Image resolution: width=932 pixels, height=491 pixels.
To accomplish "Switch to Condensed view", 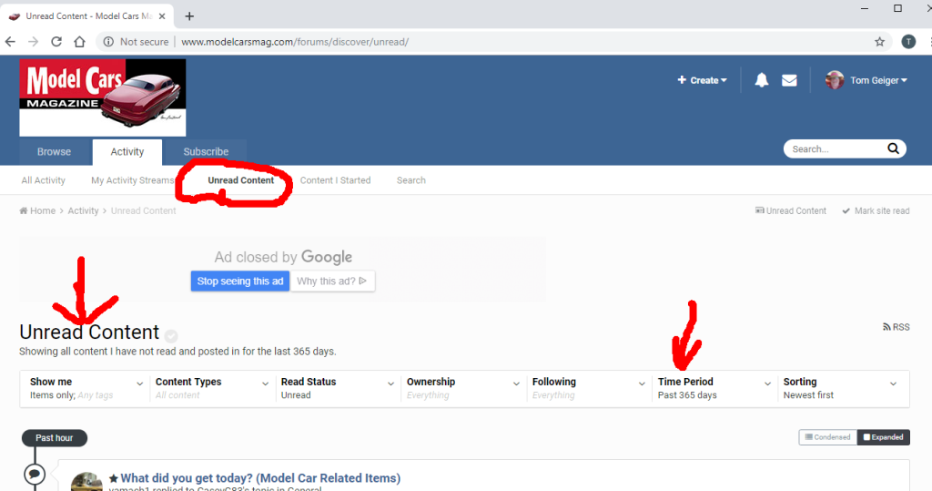I will point(826,437).
